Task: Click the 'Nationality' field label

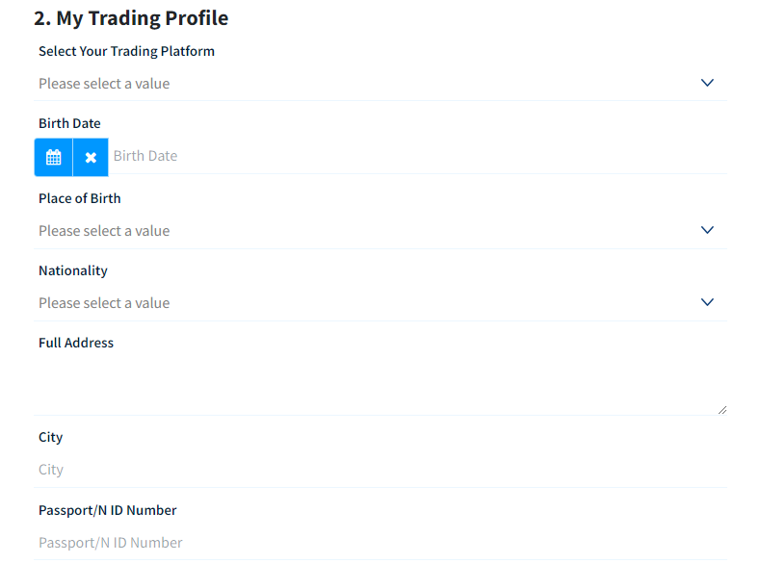Action: pyautogui.click(x=73, y=270)
